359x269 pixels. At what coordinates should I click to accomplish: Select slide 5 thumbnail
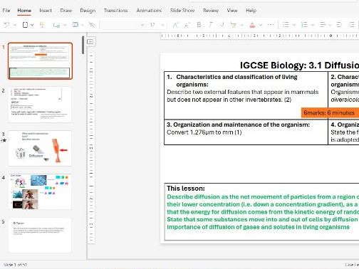[40, 235]
